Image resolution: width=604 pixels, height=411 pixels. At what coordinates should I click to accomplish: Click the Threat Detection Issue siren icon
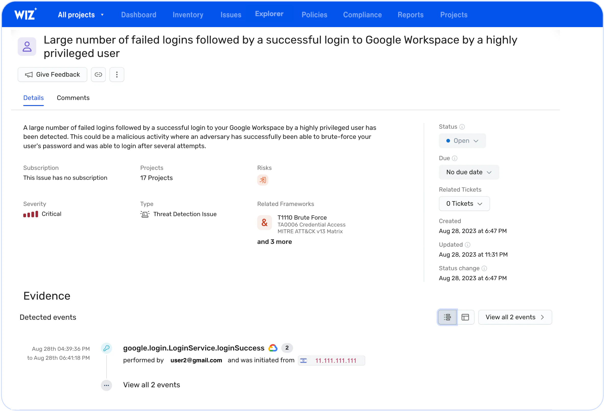(145, 214)
